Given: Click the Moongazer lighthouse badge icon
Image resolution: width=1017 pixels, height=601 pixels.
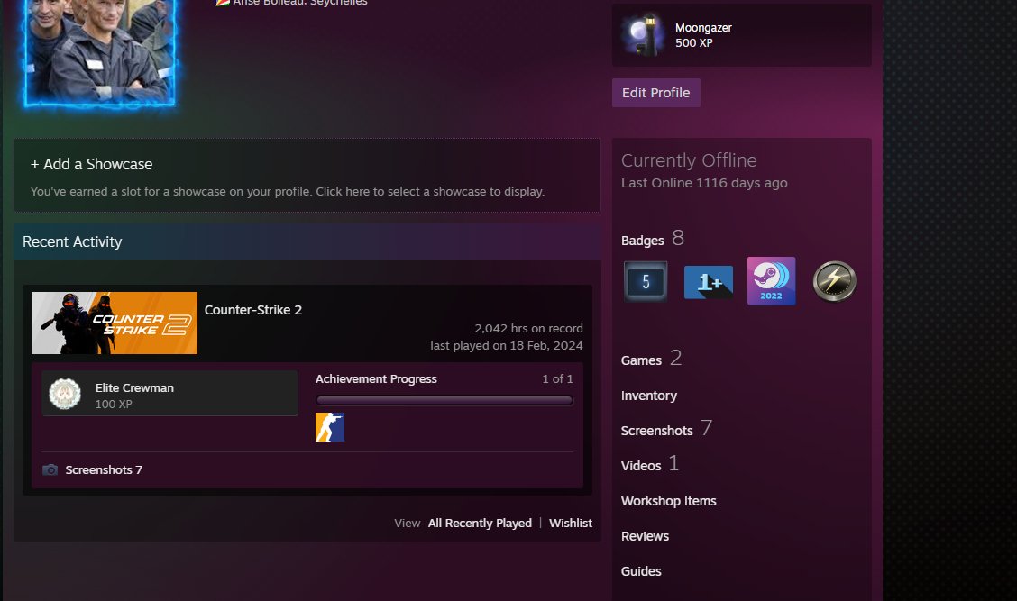Looking at the screenshot, I should click(643, 35).
